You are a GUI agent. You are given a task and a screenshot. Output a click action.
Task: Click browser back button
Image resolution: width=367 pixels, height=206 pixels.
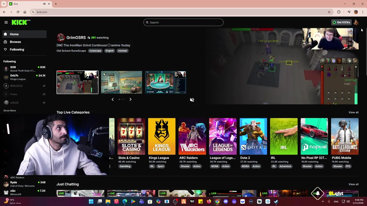point(4,12)
